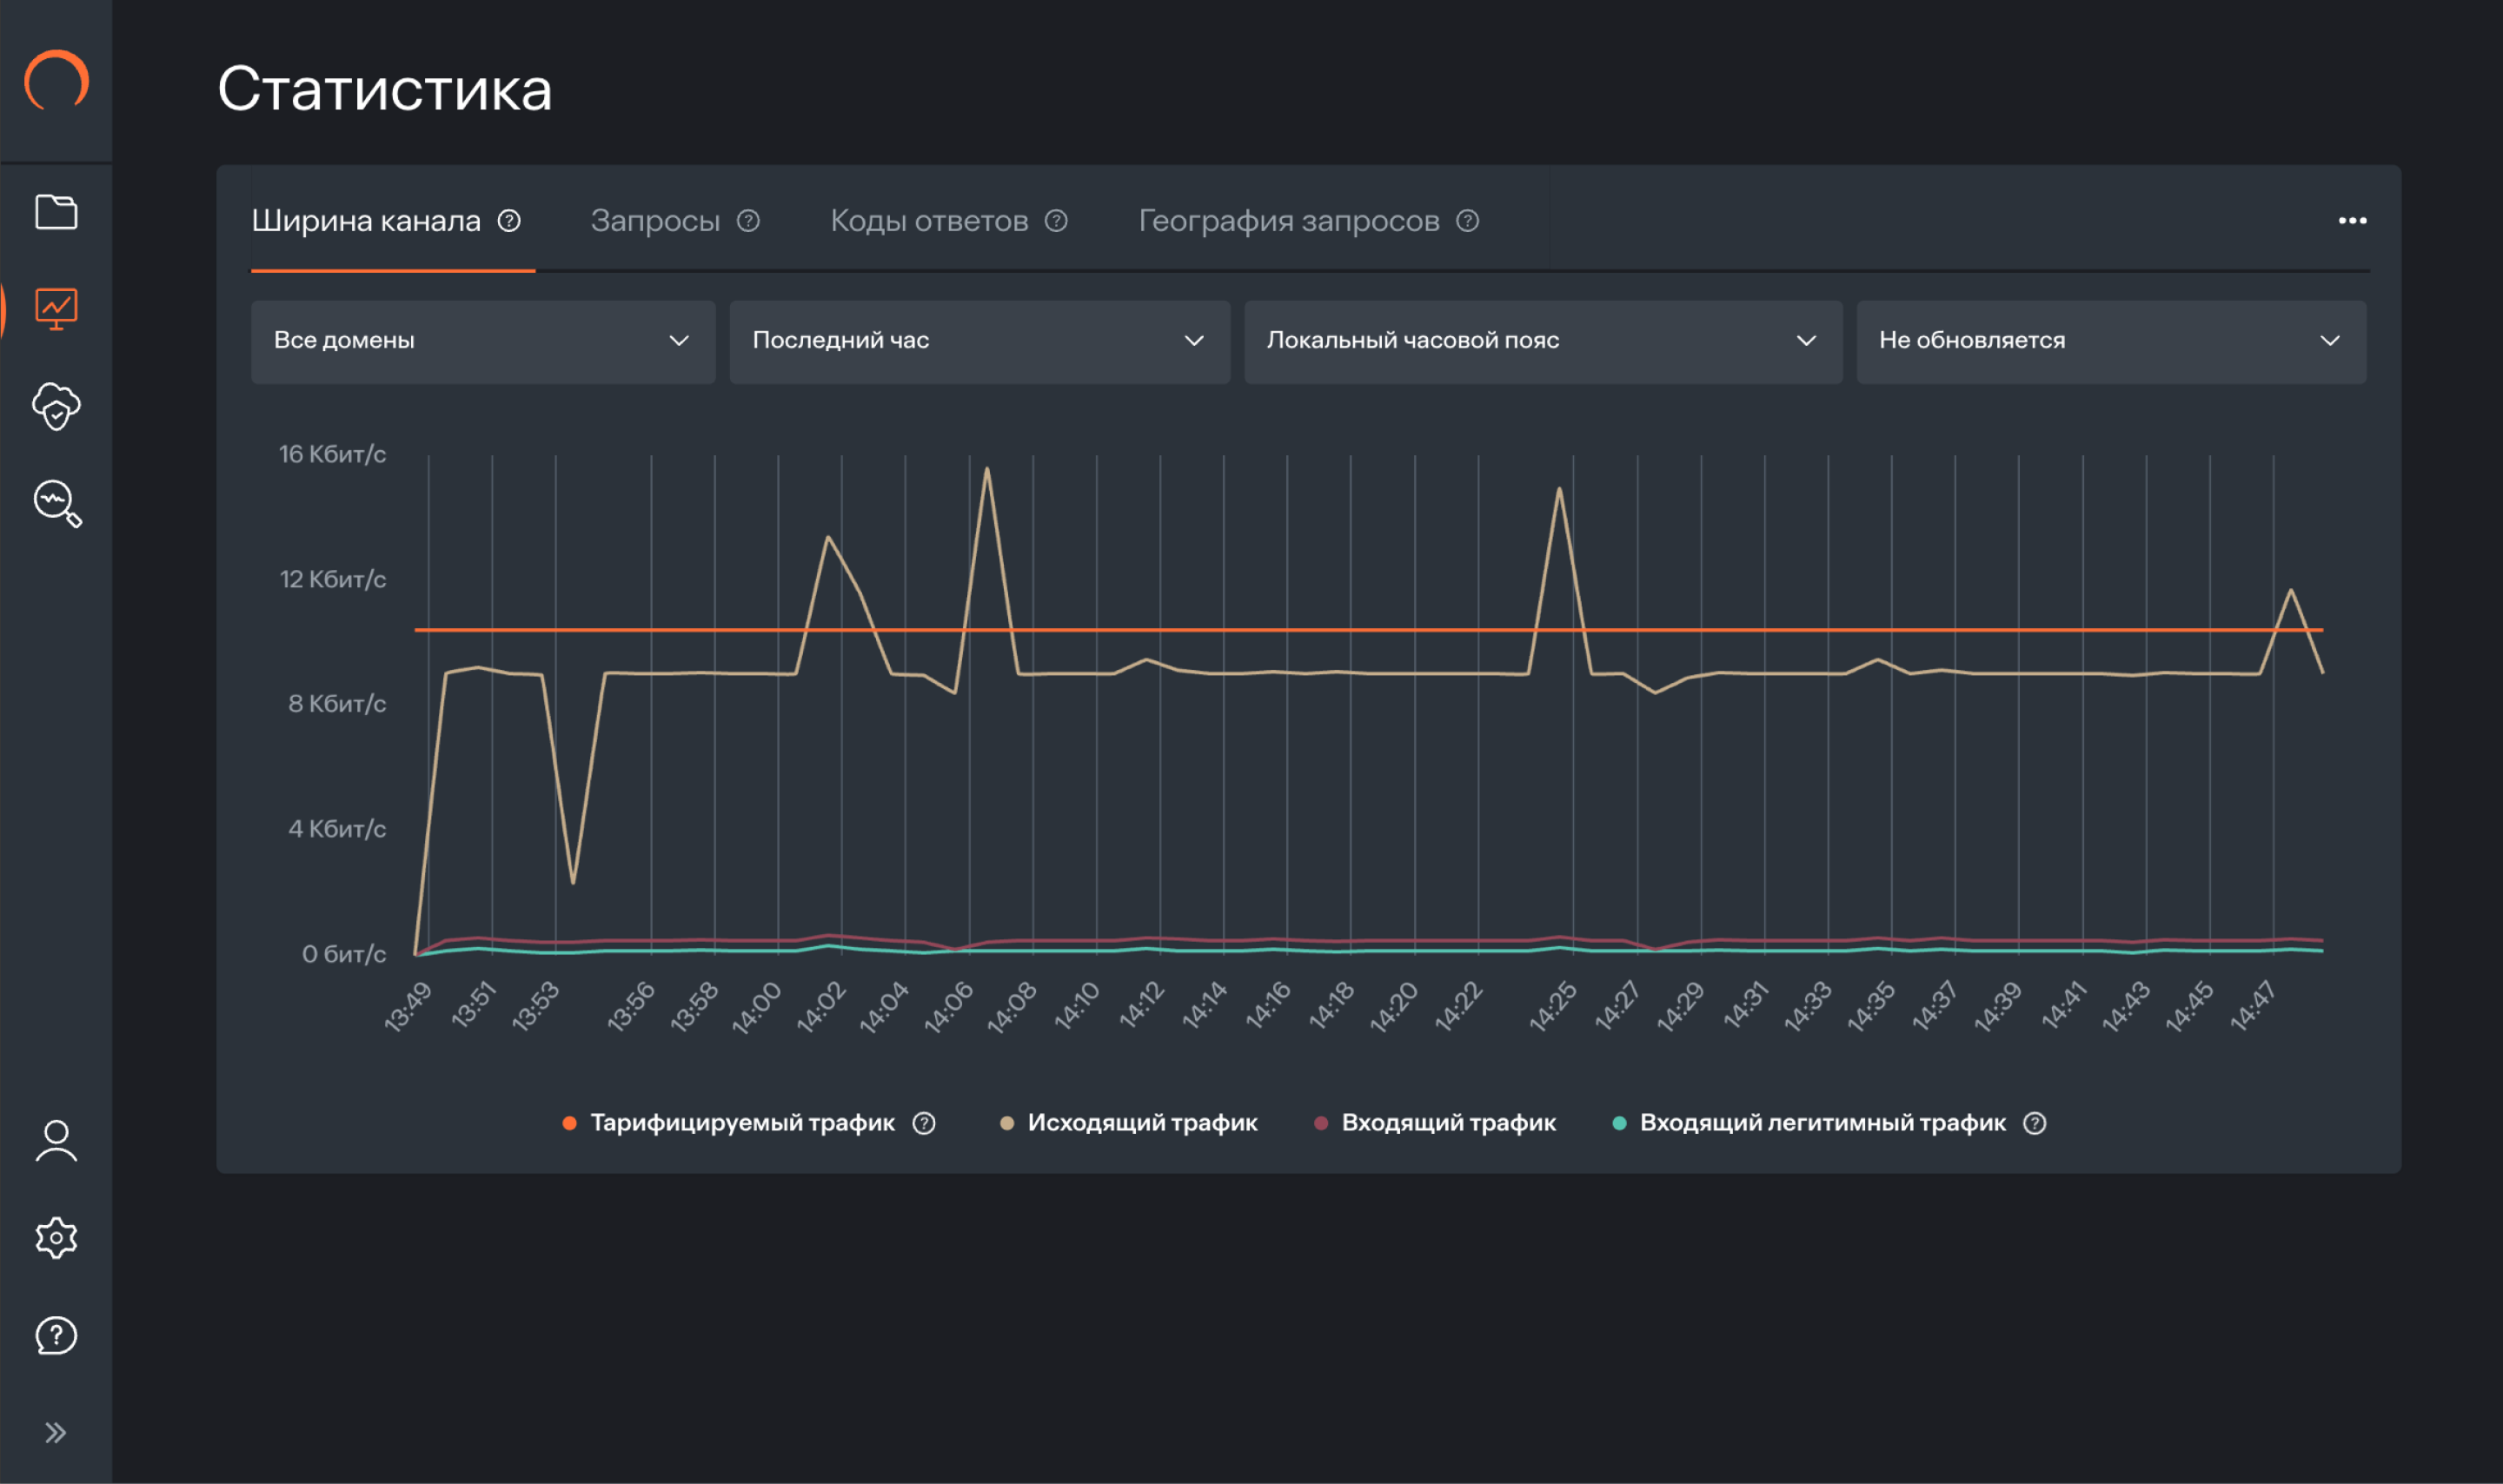The image size is (2503, 1484).
Task: Expand sidebar with double chevron icon
Action: pos(56,1432)
